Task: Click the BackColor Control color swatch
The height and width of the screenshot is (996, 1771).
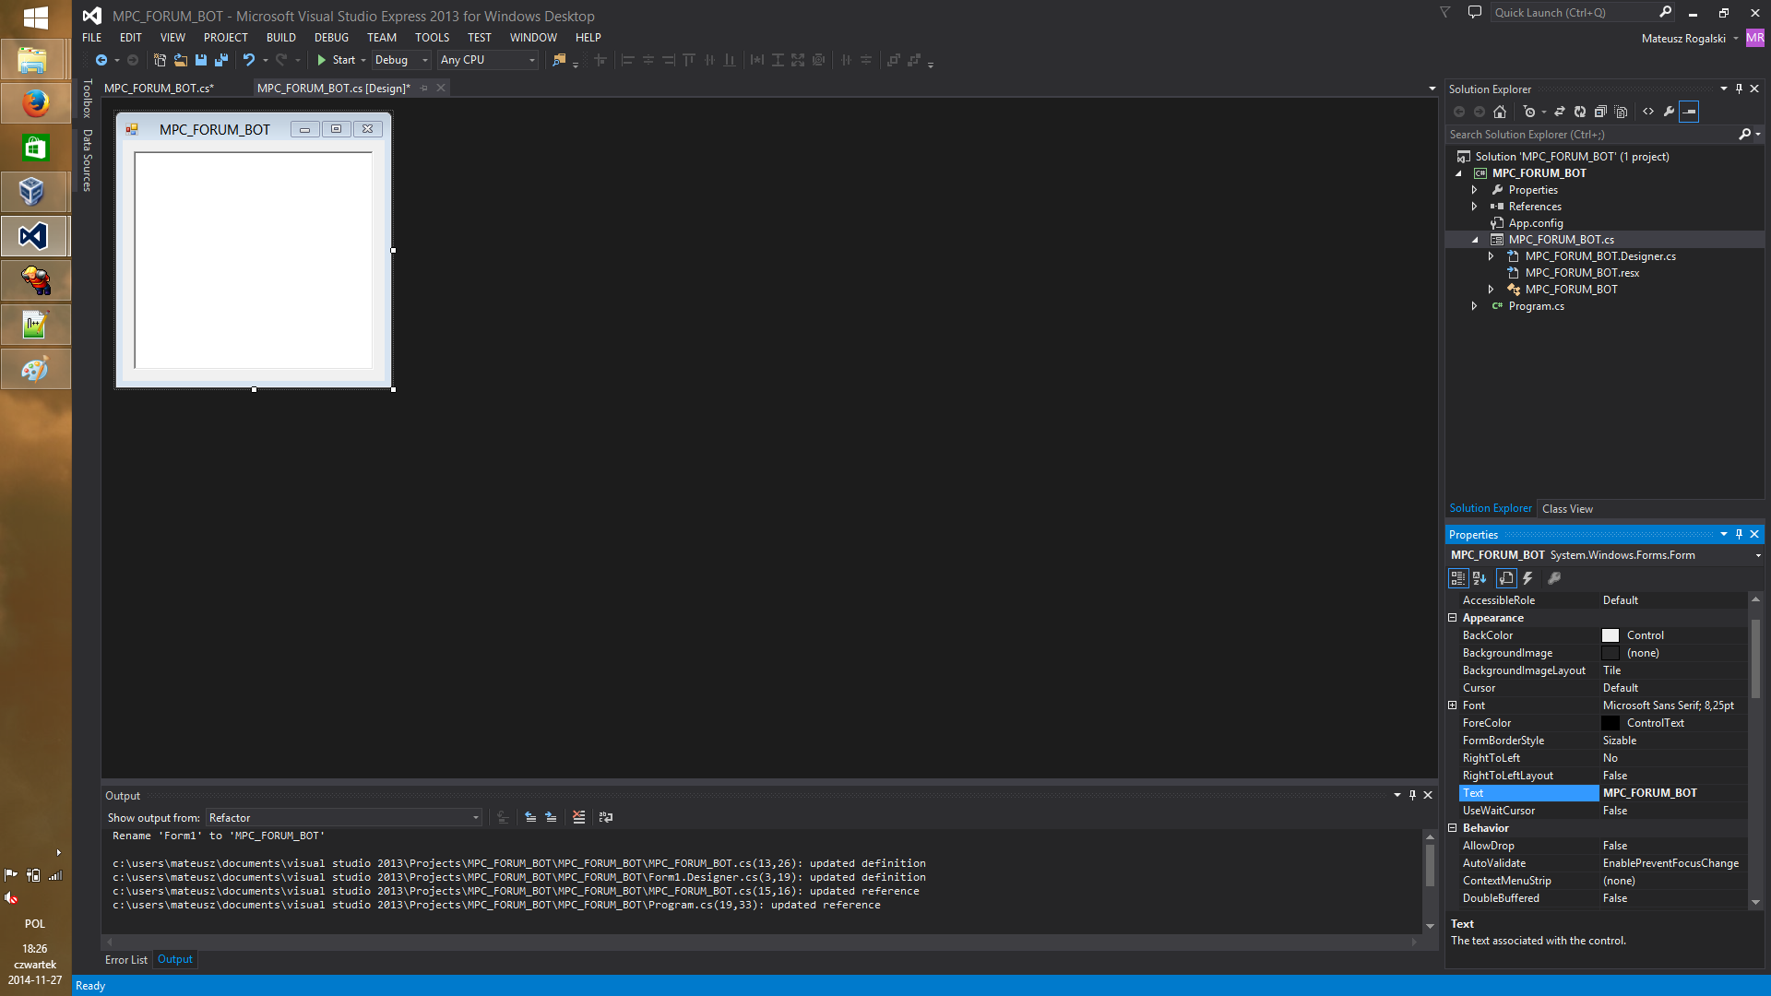Action: coord(1611,635)
